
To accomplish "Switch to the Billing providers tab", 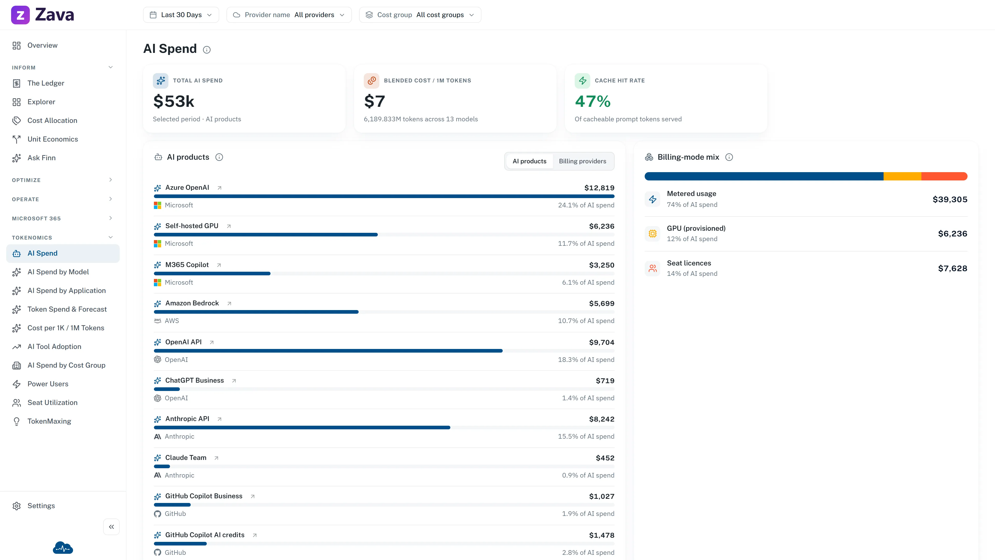I will pyautogui.click(x=582, y=161).
